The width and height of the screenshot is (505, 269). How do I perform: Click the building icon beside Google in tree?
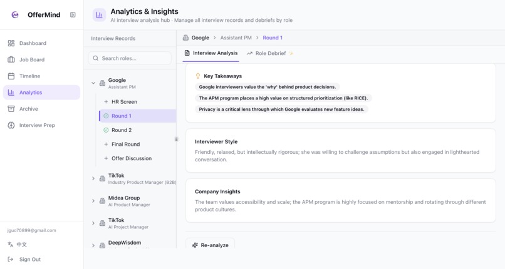coord(102,83)
